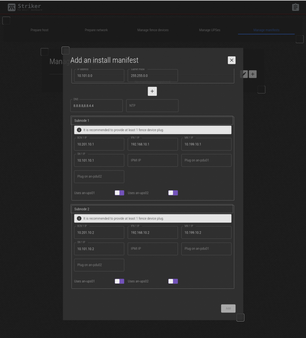The height and width of the screenshot is (338, 306).
Task: Click the plus button below Subnet mask
Action: [152, 91]
